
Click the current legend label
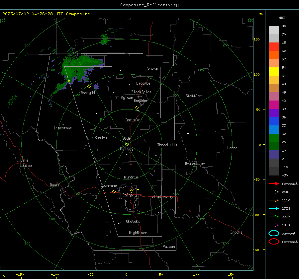click(x=289, y=233)
